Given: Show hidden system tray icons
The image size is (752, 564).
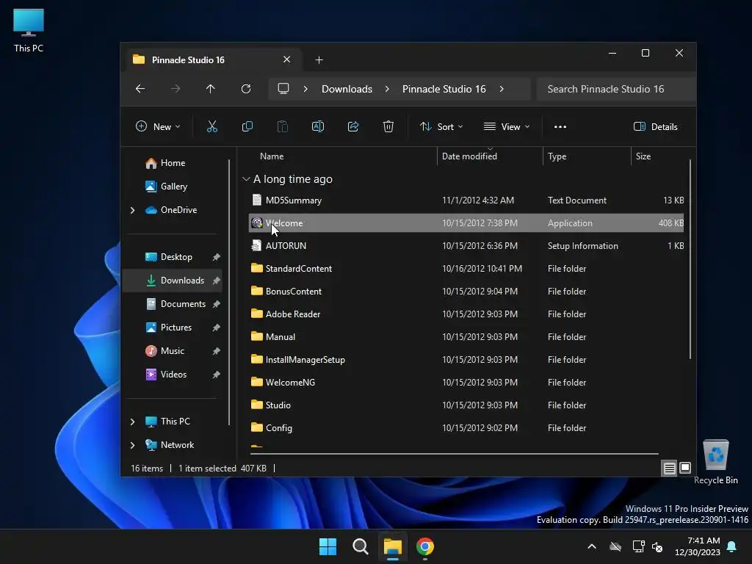Looking at the screenshot, I should coord(592,546).
